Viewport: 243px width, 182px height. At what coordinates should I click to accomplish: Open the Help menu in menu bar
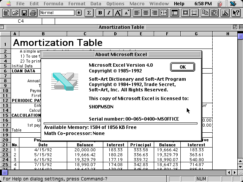pos(179,3)
